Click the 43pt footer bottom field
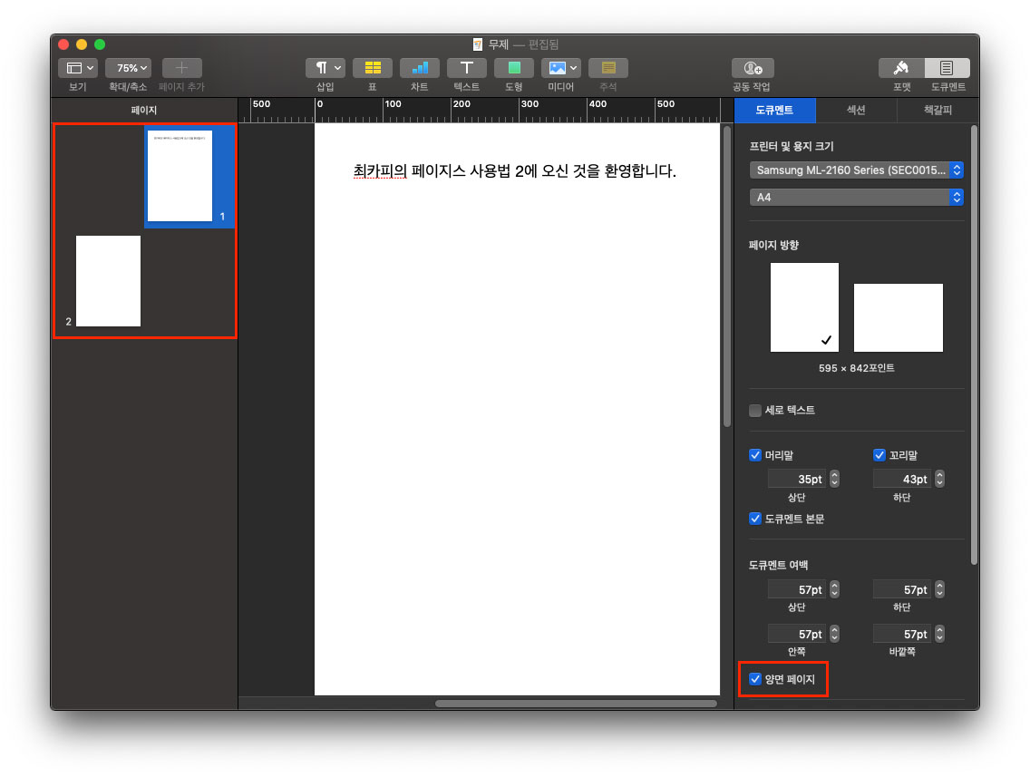Screen dimensions: 1030x777 point(902,480)
